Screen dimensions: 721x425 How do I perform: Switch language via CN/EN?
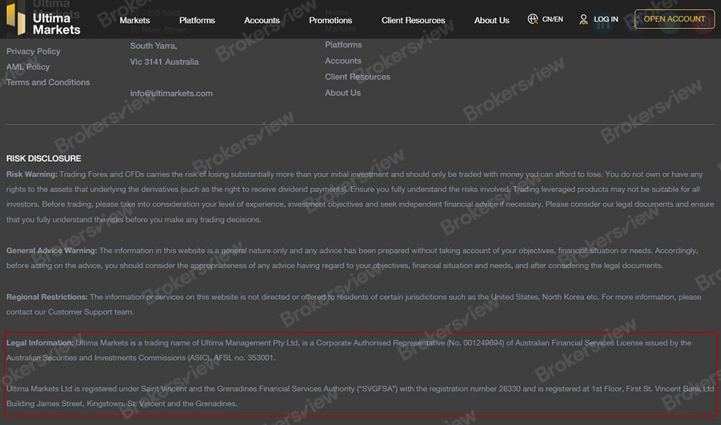(x=552, y=19)
